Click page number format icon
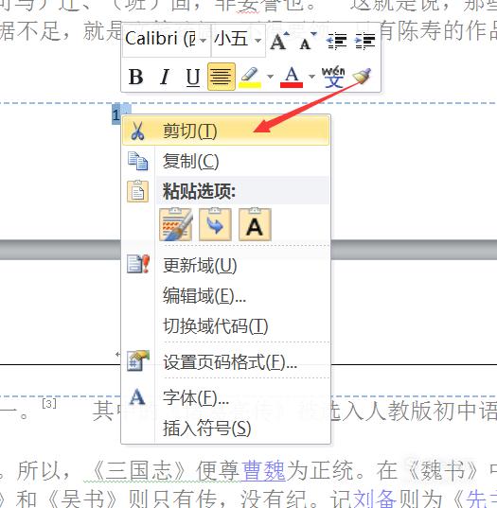This screenshot has width=497, height=508. tap(138, 360)
